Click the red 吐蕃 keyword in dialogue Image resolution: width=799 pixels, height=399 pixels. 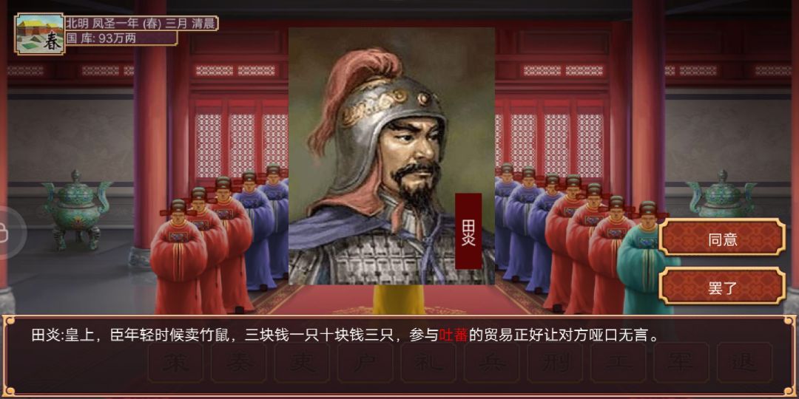pyautogui.click(x=454, y=336)
